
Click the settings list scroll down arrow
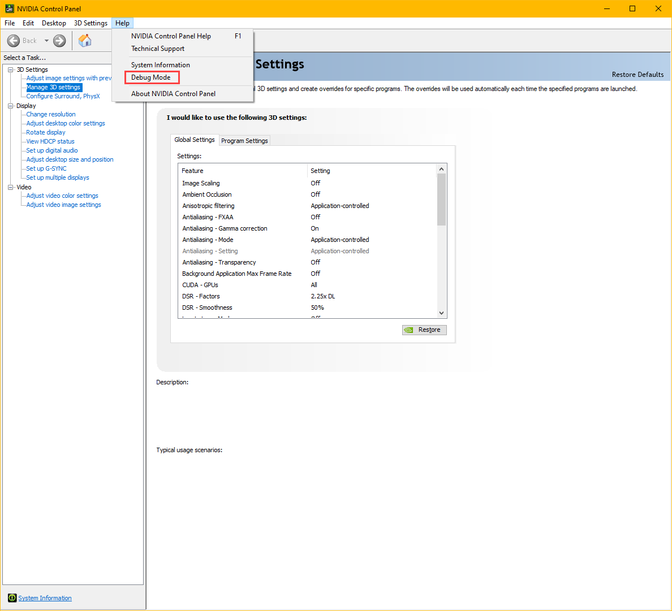(441, 313)
